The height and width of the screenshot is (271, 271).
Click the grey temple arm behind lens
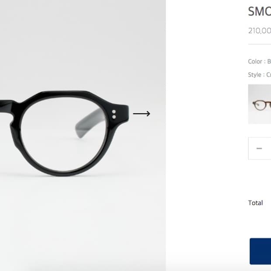(90, 123)
